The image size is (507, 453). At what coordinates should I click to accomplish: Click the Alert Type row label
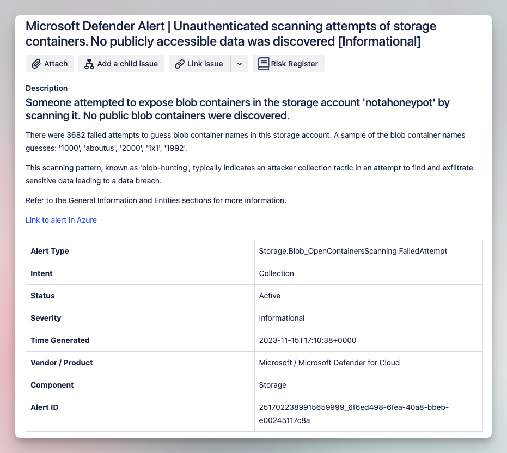(50, 251)
